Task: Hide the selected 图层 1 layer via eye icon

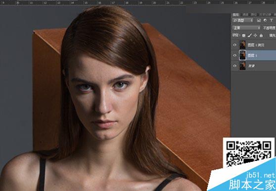Action: pos(234,55)
